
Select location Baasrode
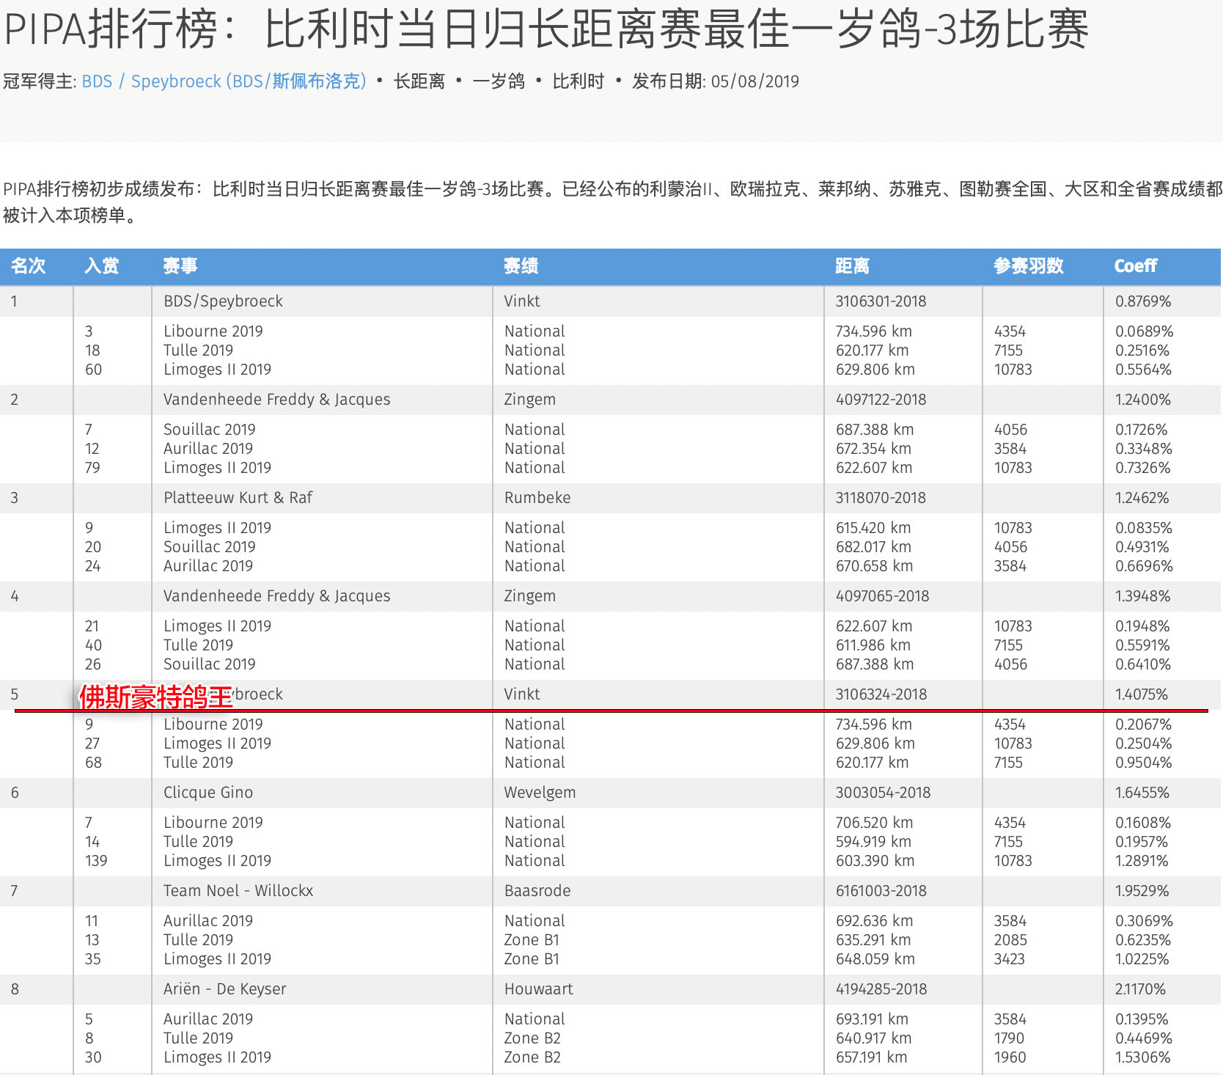pos(537,891)
